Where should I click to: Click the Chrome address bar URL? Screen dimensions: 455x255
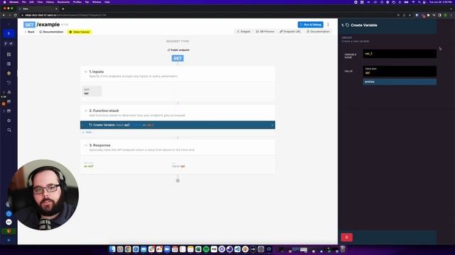coord(65,15)
